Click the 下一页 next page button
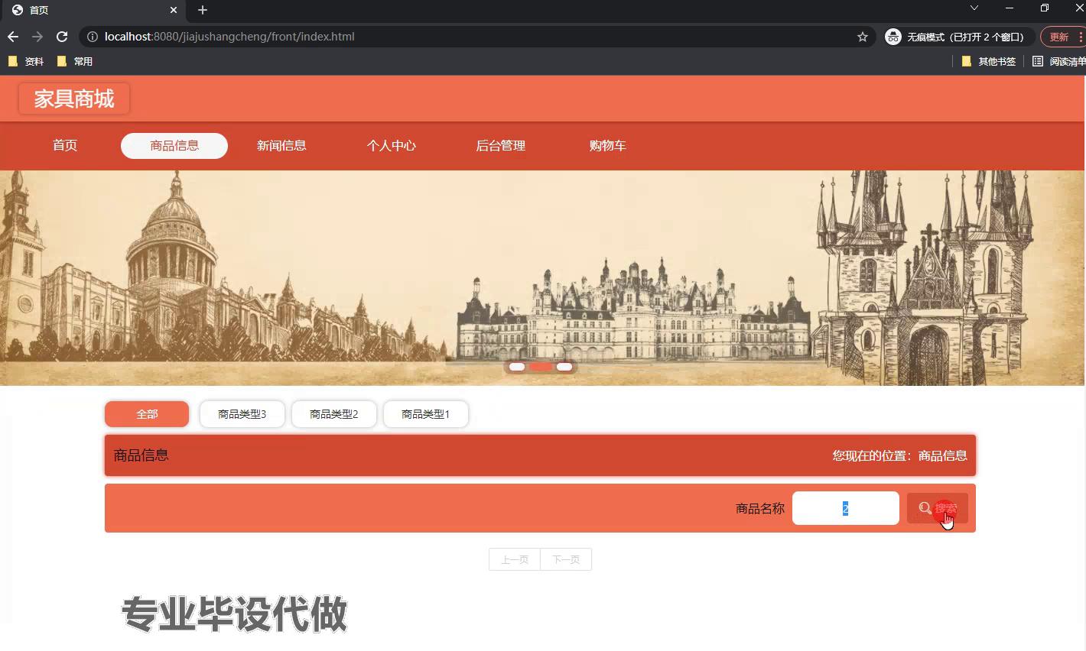Screen dimensions: 1086x651 (x=566, y=559)
